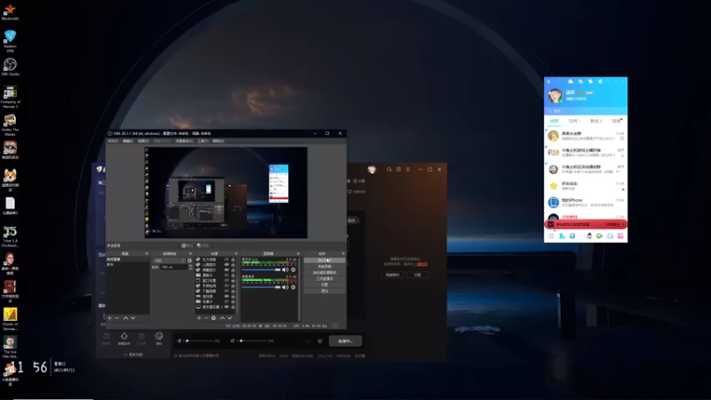Toggle visibility of 显示器采集 2 source

227,307
